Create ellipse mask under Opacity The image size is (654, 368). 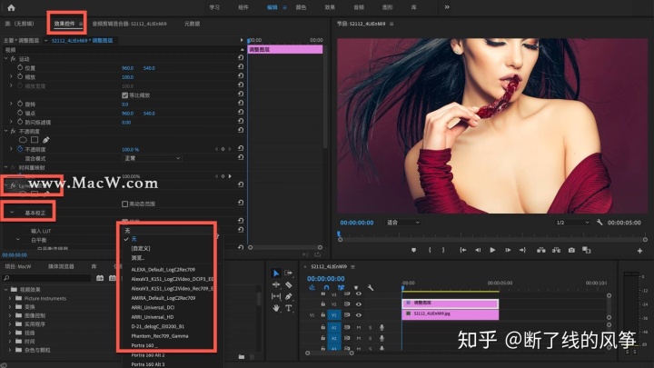click(23, 140)
